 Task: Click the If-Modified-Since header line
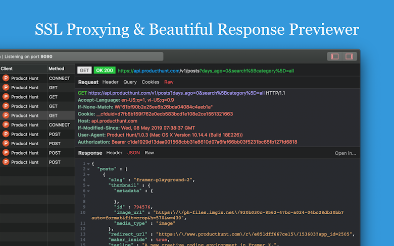pos(136,128)
